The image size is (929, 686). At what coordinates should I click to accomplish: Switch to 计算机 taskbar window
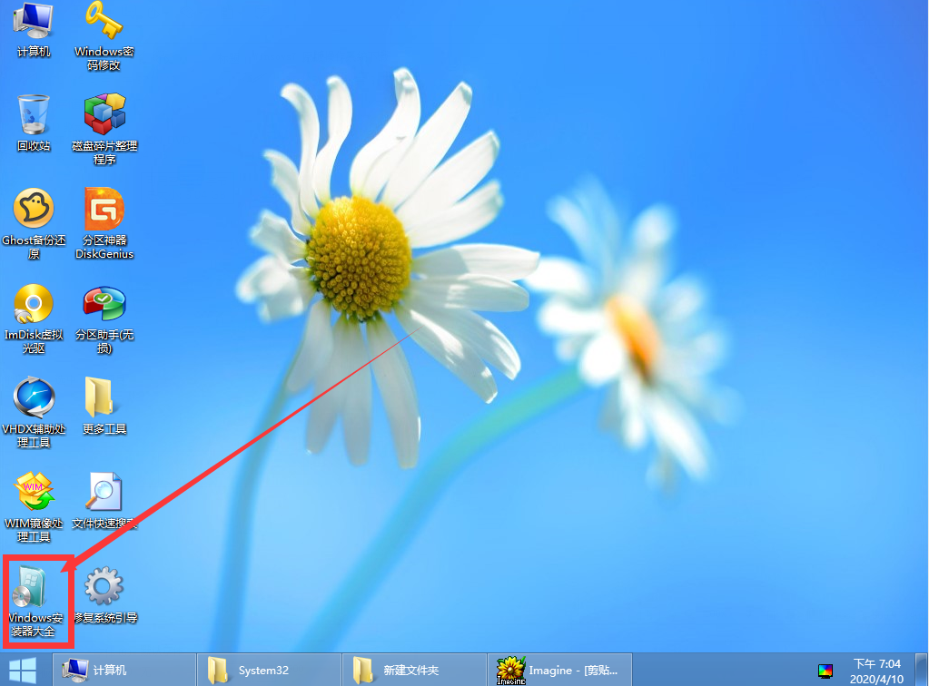point(124,671)
